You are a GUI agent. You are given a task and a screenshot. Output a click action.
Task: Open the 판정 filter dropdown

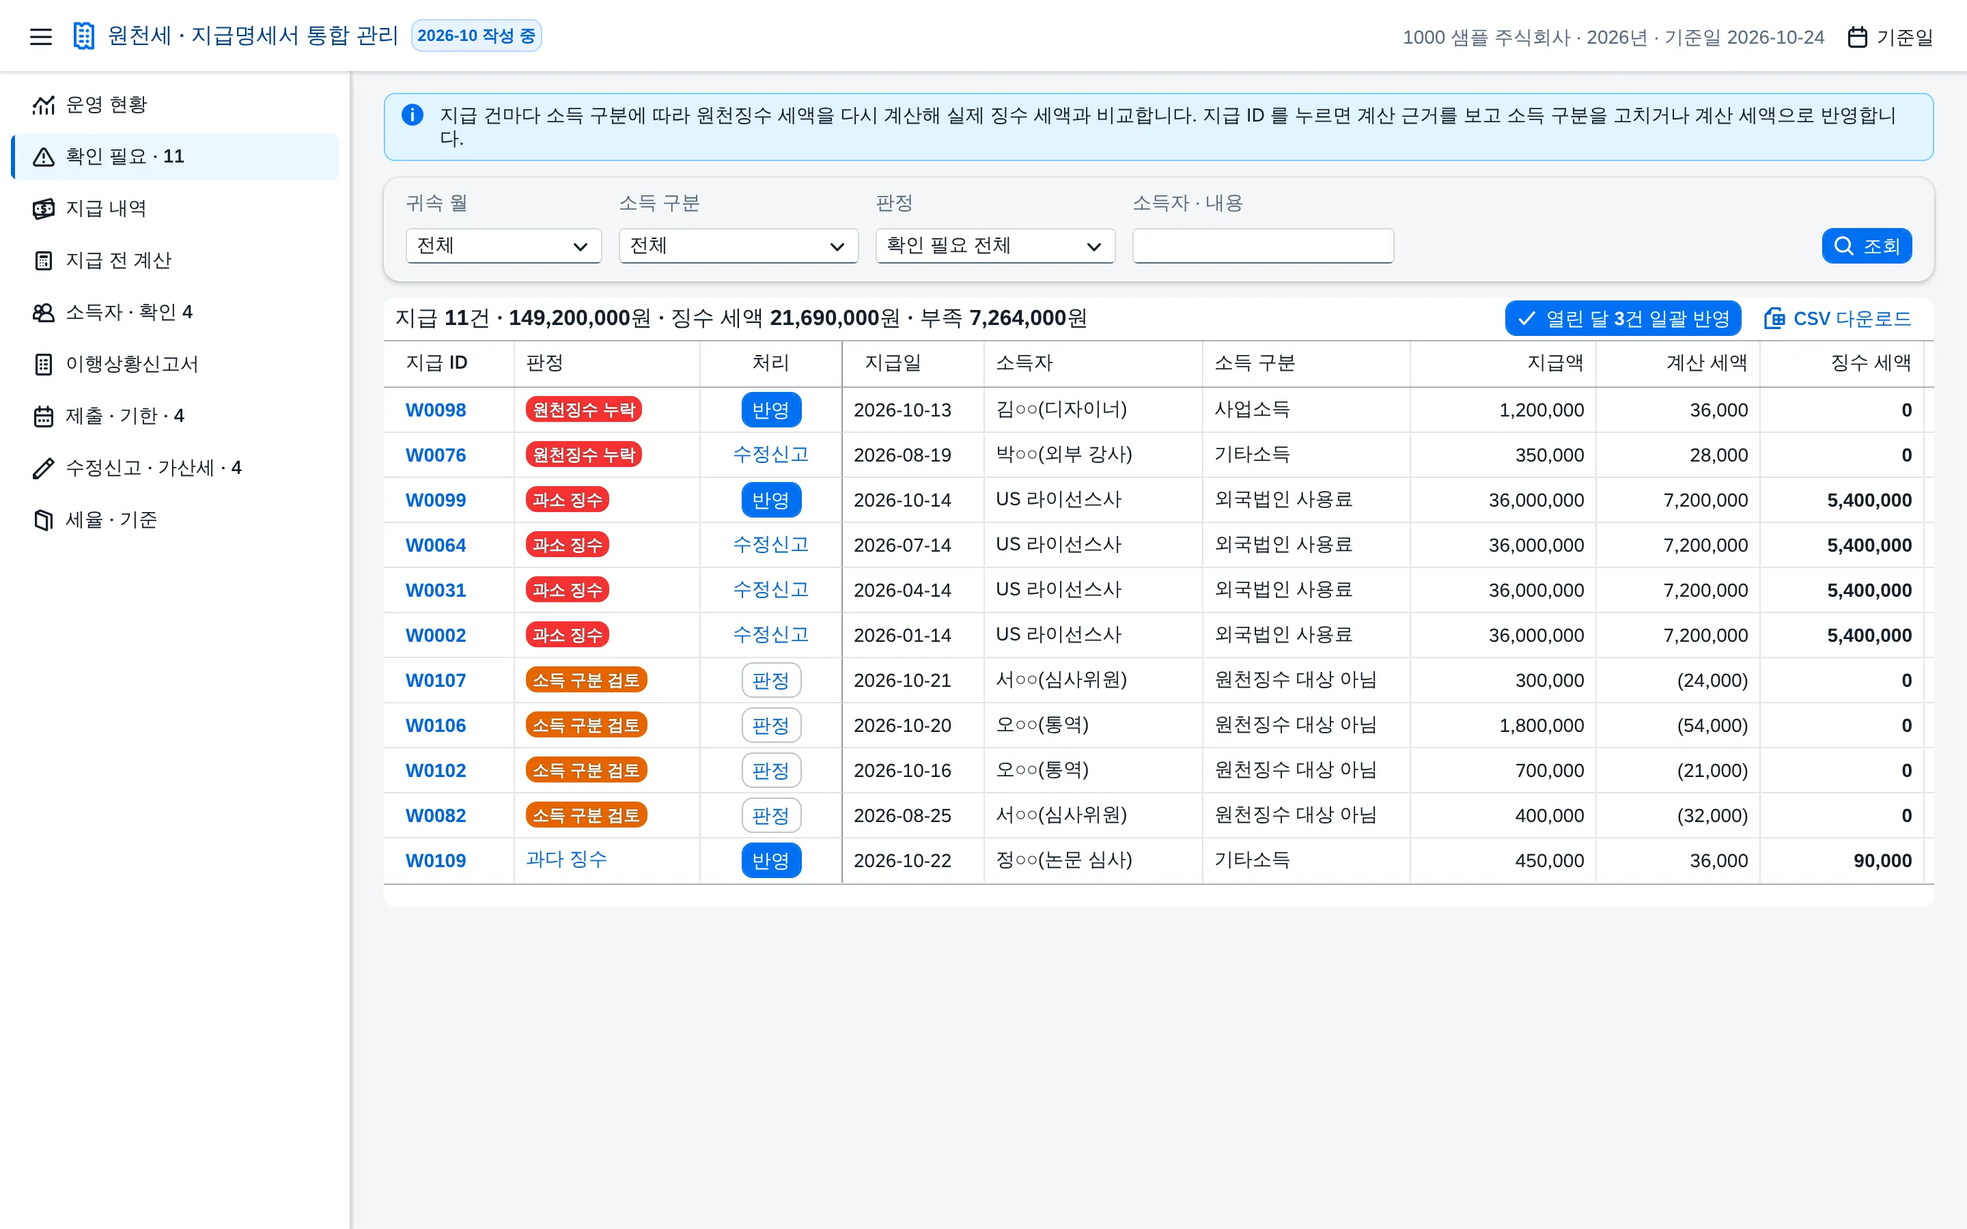(x=995, y=246)
